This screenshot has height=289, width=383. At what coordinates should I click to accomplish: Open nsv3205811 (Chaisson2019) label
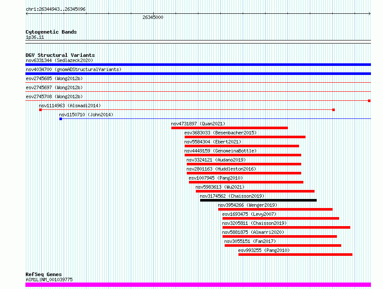254,223
